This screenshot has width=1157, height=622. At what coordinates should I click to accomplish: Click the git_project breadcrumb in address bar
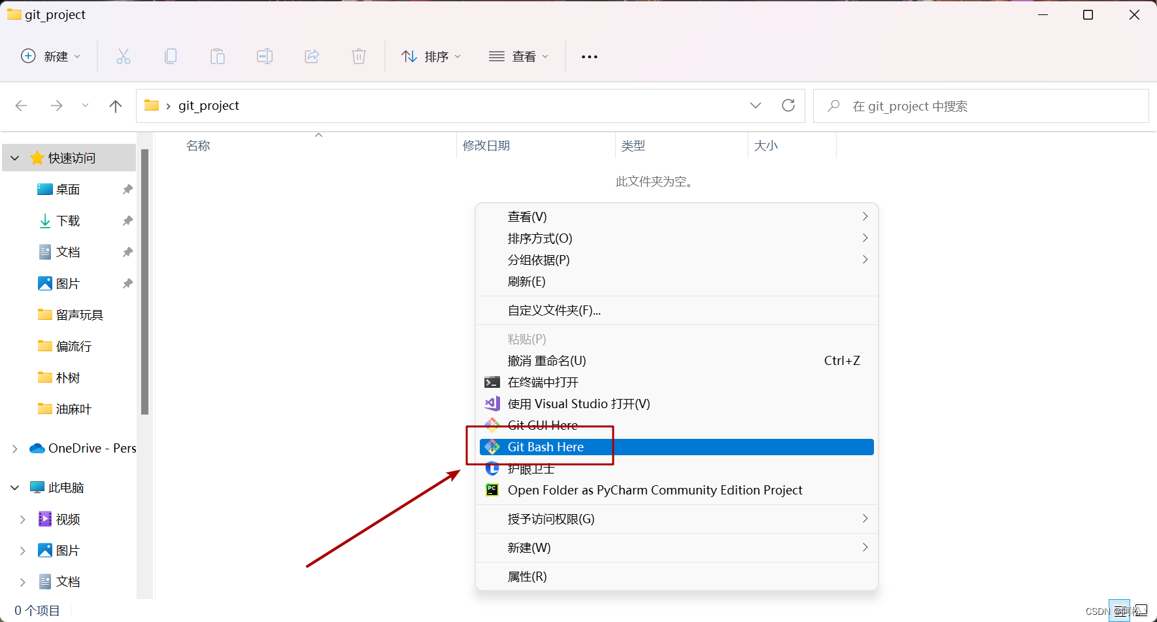209,105
